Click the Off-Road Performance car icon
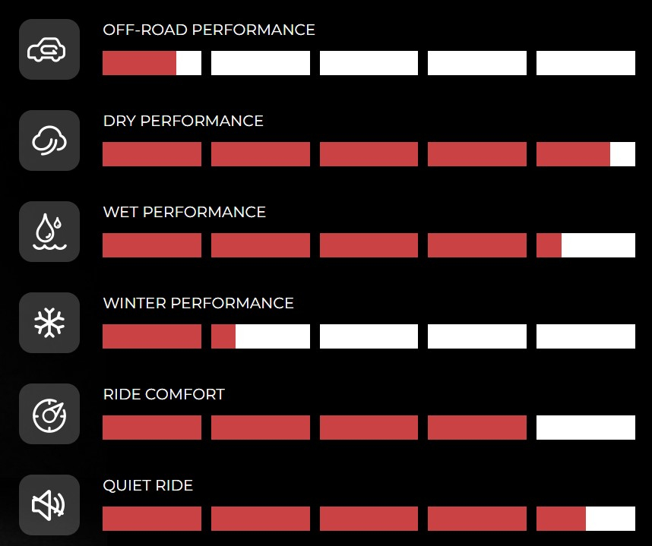 pos(49,49)
